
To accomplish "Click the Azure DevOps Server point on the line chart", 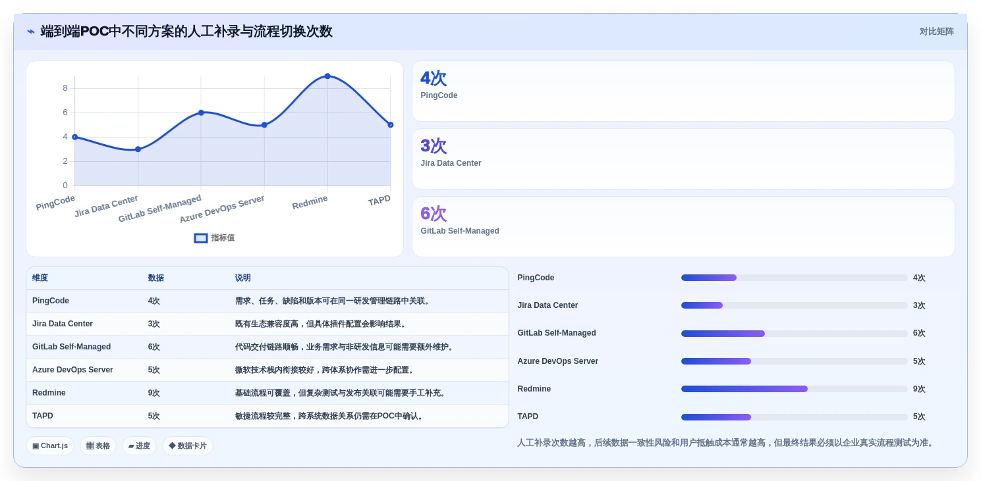I will 264,125.
